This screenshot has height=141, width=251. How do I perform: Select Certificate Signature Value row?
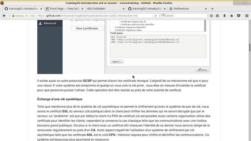128,30
